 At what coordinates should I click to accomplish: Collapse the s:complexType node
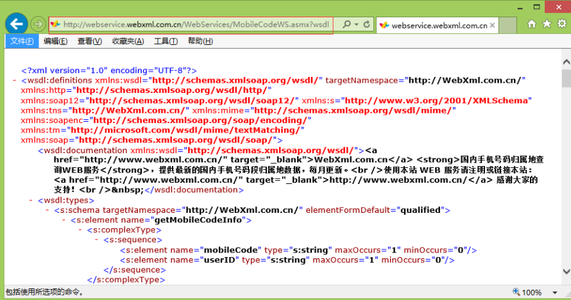[80, 230]
